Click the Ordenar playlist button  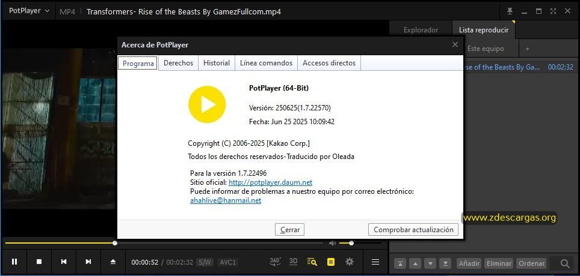coord(531,263)
